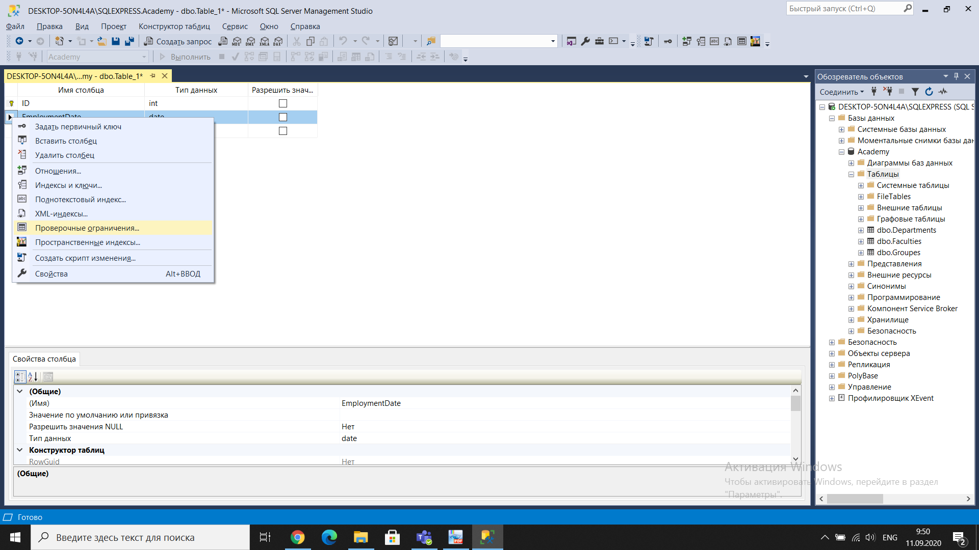Click the Generate Change Script toolbar icon
979x550 pixels.
pos(649,41)
